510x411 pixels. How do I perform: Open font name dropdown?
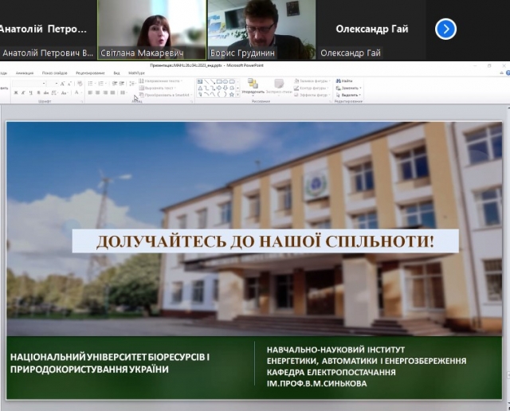click(x=44, y=84)
